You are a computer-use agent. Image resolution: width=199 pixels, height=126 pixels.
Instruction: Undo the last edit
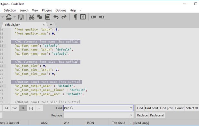pyautogui.click(x=56, y=17)
